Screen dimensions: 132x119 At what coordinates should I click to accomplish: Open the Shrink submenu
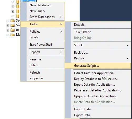tap(98, 45)
